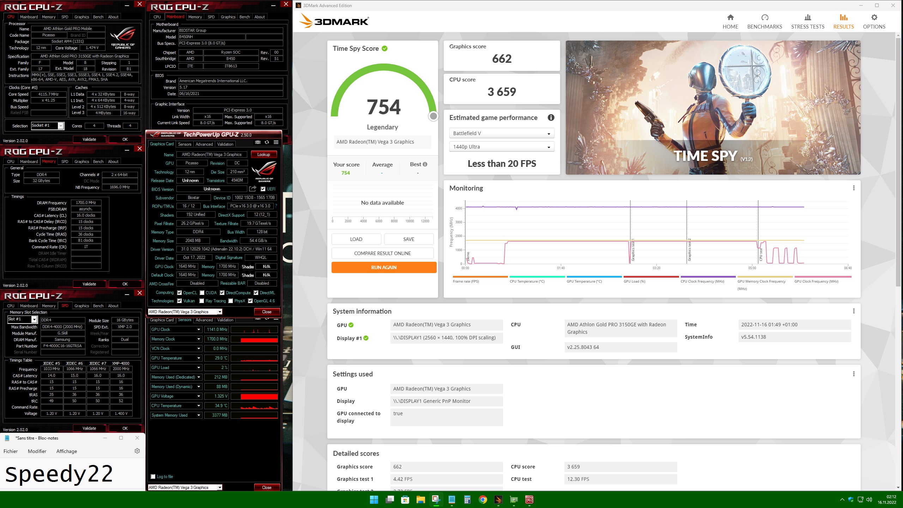903x508 pixels.
Task: Click Validate in top-left CPU-Z window
Action: click(x=89, y=139)
